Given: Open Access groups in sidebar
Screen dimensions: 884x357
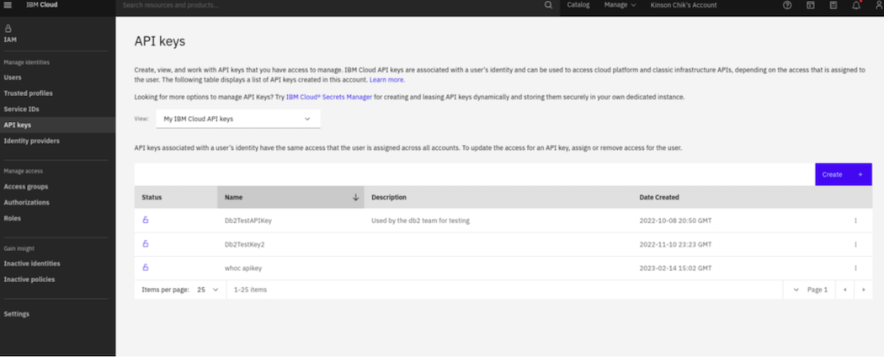Looking at the screenshot, I should (26, 187).
